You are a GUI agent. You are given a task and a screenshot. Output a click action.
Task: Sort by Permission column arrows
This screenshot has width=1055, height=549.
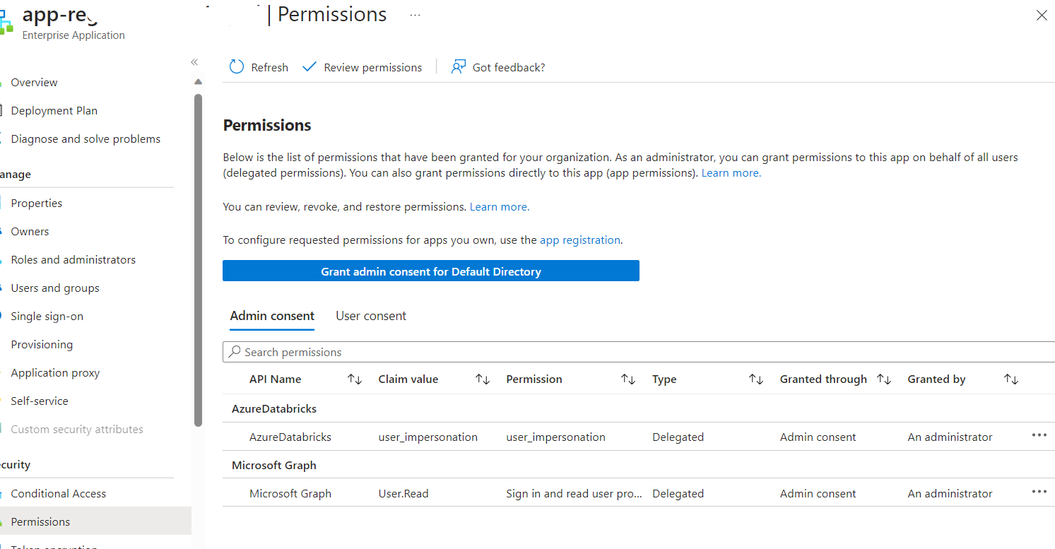tap(628, 379)
